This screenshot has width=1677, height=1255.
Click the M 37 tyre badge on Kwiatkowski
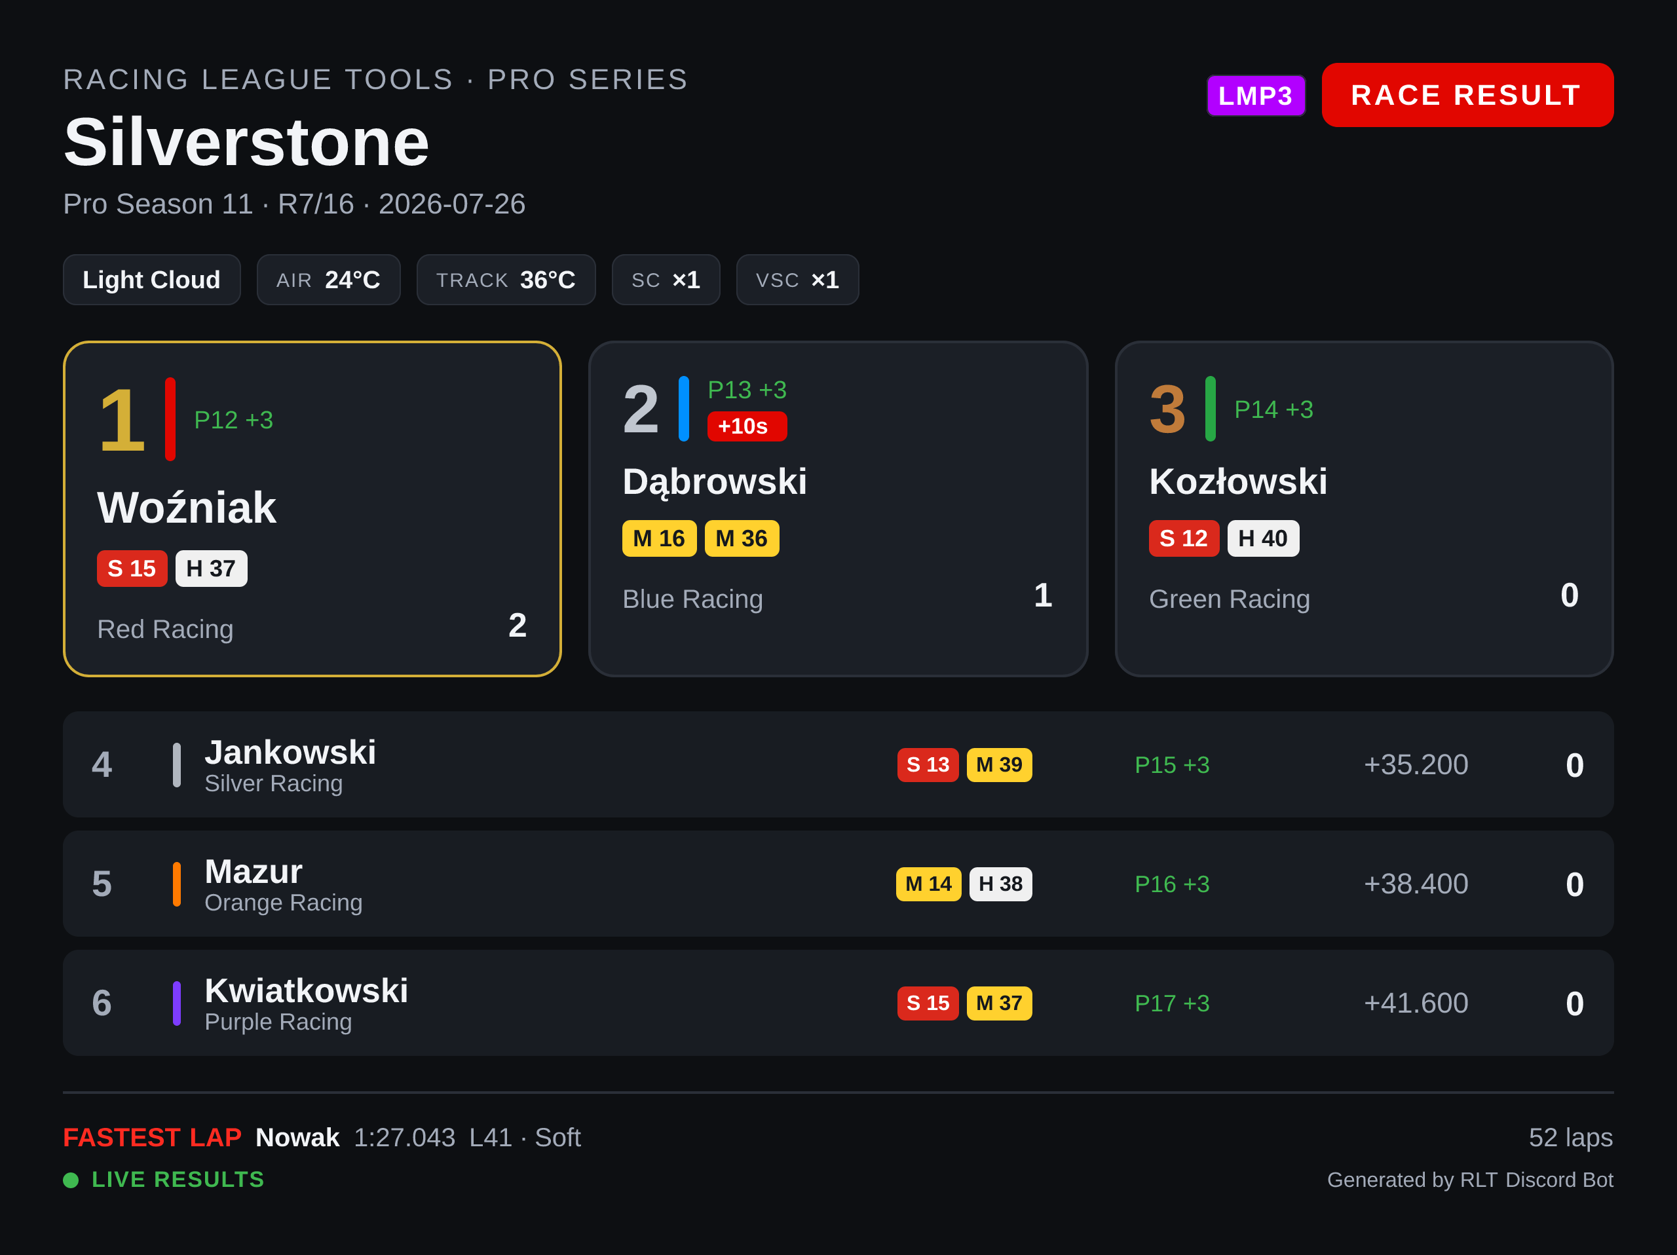point(999,1003)
